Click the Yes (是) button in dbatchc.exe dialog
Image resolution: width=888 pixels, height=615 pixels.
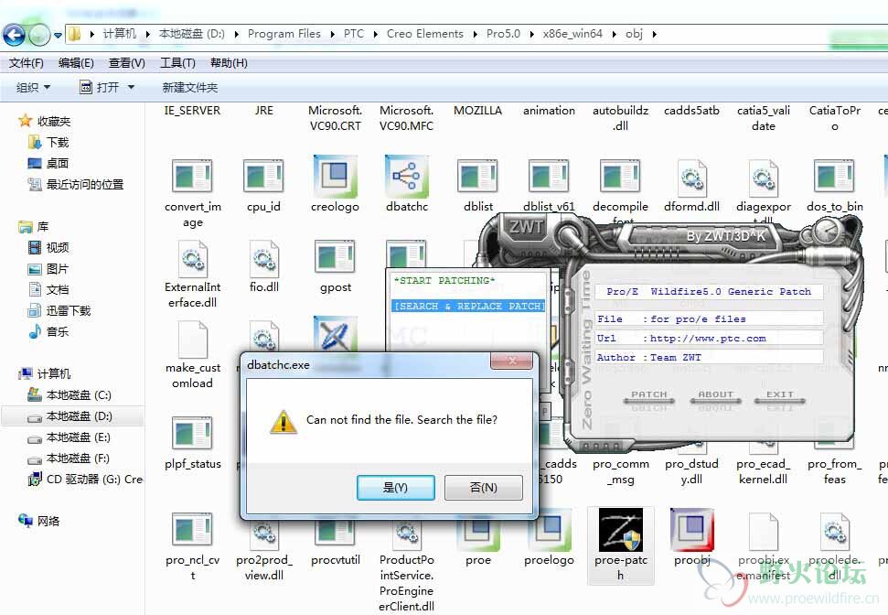coord(396,488)
